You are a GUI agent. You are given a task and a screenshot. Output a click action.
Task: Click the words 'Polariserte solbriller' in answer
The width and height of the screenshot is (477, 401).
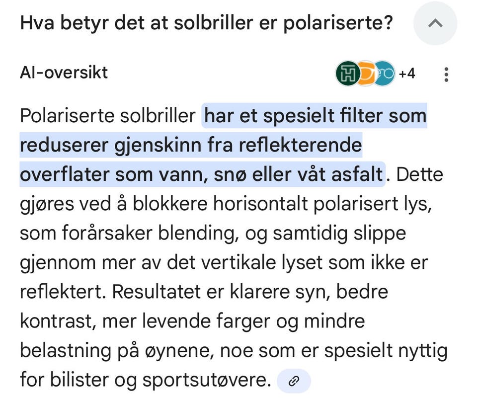coord(108,116)
